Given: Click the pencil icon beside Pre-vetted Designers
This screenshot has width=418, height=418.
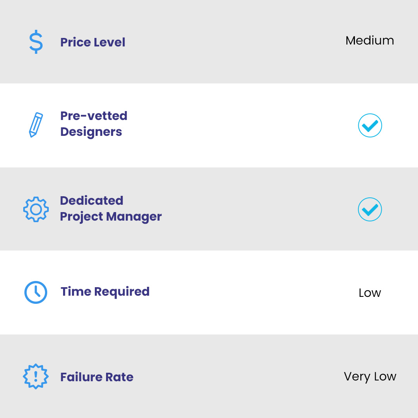Looking at the screenshot, I should 36,125.
